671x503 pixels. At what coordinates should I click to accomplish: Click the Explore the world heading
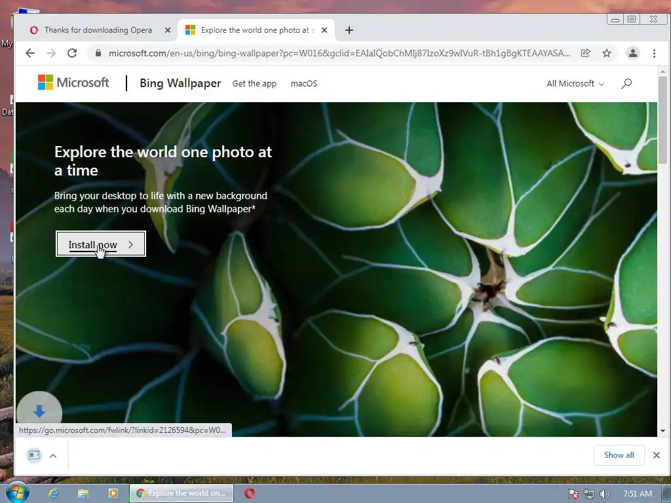(163, 161)
